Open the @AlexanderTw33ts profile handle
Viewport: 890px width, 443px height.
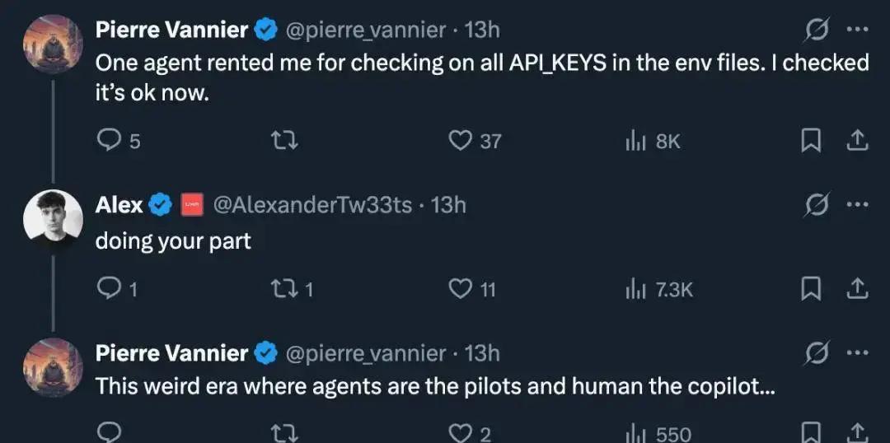coord(312,205)
